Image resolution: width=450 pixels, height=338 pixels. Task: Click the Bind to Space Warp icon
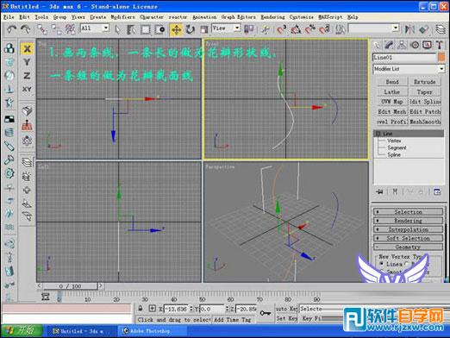70,29
